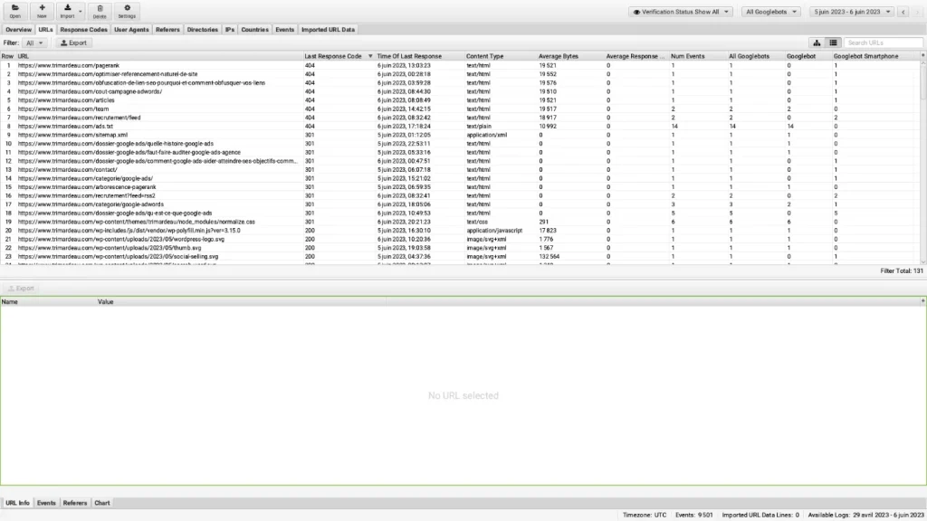Click the Available Logs status entry
This screenshot has height=521, width=927.
[865, 515]
